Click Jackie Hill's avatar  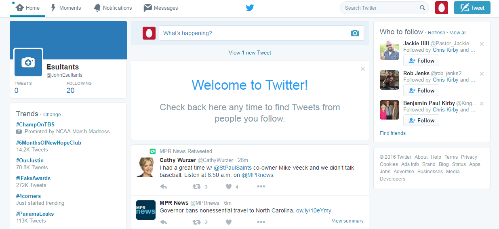pyautogui.click(x=390, y=50)
